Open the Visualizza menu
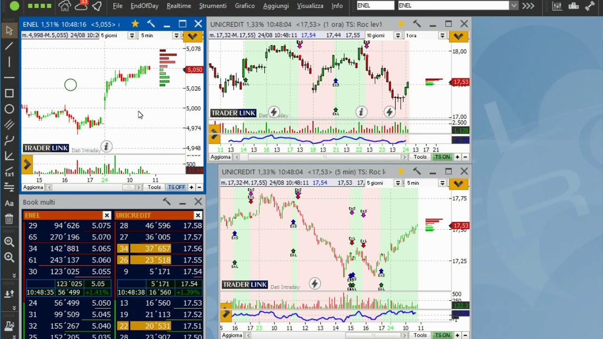Viewport: 603px width, 339px height. point(310,6)
